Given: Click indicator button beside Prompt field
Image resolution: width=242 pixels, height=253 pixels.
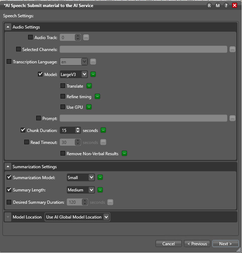Looking at the screenshot, I should (x=233, y=118).
